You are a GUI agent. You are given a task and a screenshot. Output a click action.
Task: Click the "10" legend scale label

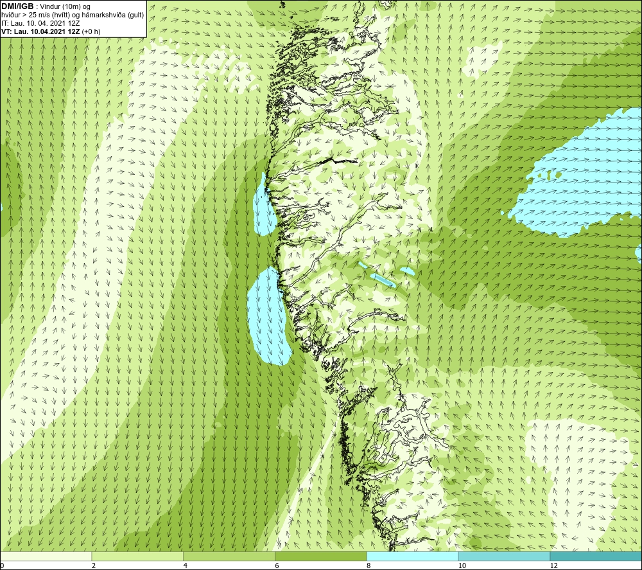[x=462, y=566]
